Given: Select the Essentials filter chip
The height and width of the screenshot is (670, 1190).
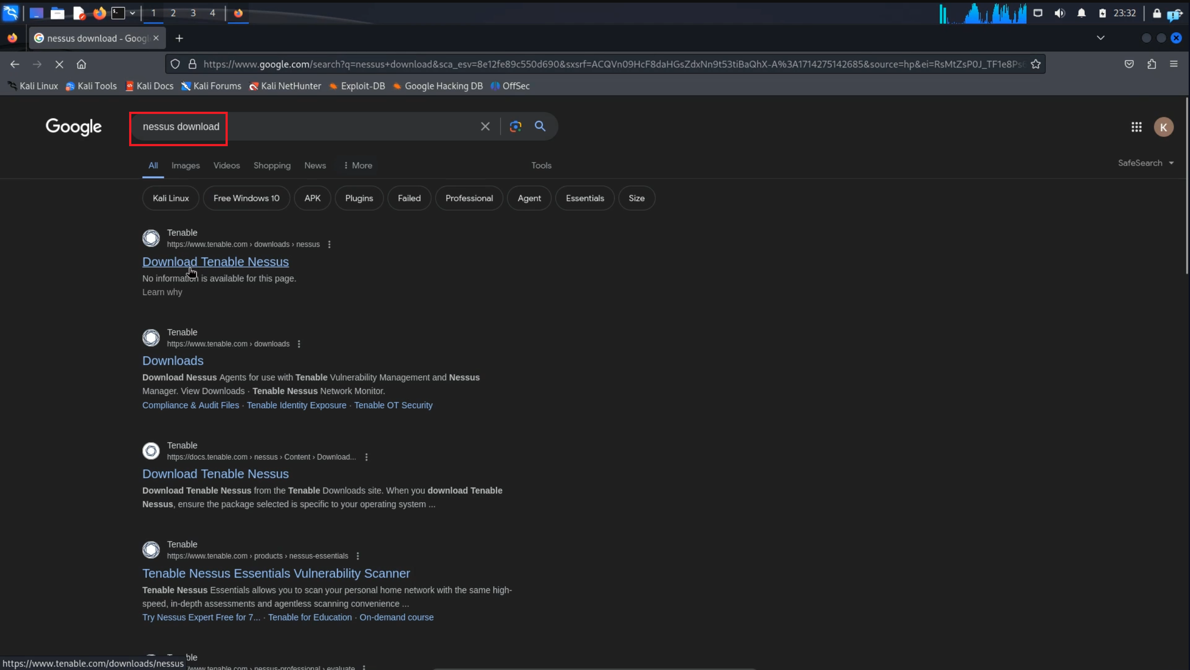Looking at the screenshot, I should (x=584, y=198).
